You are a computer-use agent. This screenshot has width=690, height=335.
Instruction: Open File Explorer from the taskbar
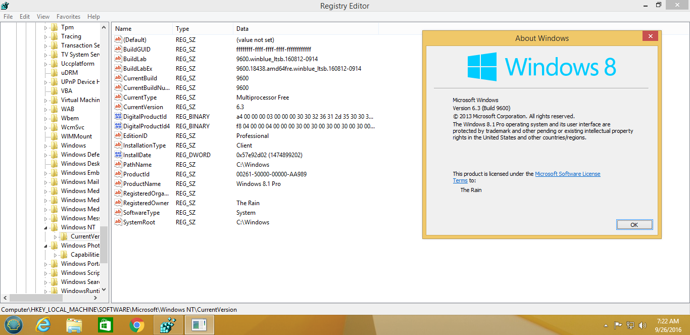(74, 325)
